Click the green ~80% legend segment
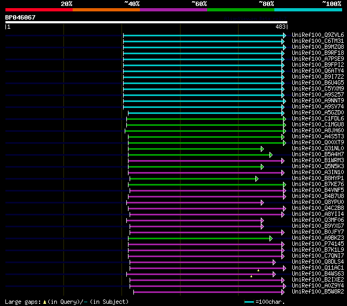This screenshot has height=306, width=347. pyautogui.click(x=241, y=10)
